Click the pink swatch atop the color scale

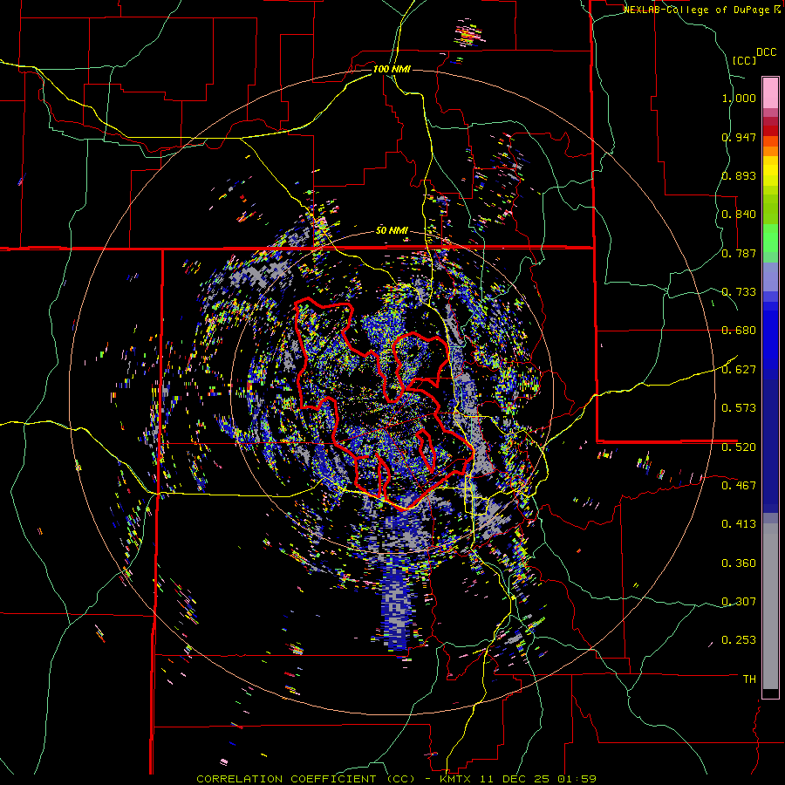coord(770,92)
